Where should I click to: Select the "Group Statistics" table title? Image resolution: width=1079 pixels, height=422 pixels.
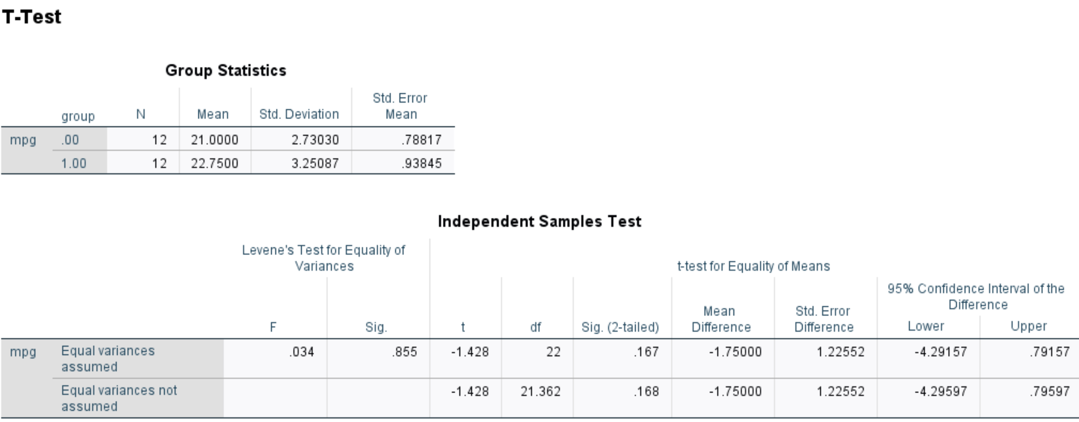226,70
